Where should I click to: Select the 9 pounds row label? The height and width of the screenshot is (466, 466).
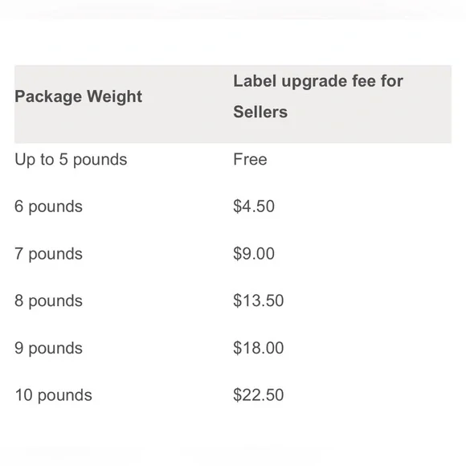48,349
